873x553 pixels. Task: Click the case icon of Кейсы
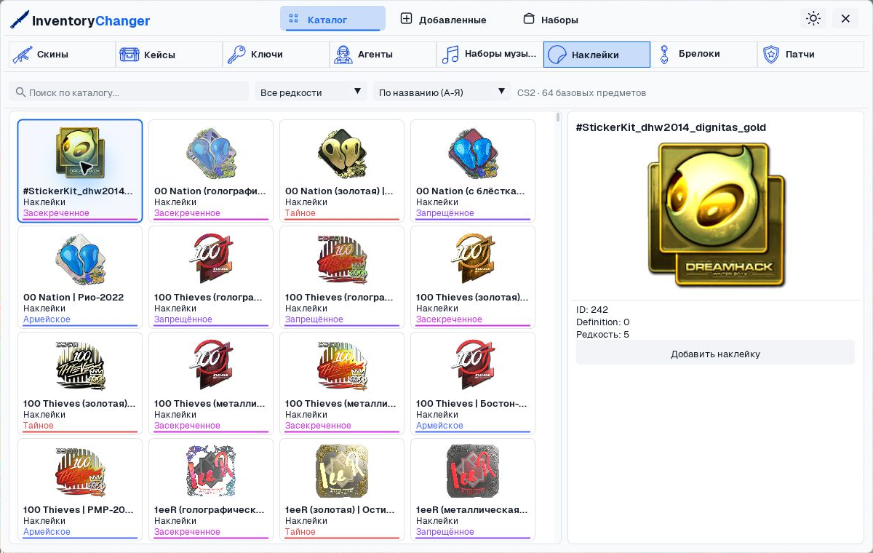tap(129, 55)
